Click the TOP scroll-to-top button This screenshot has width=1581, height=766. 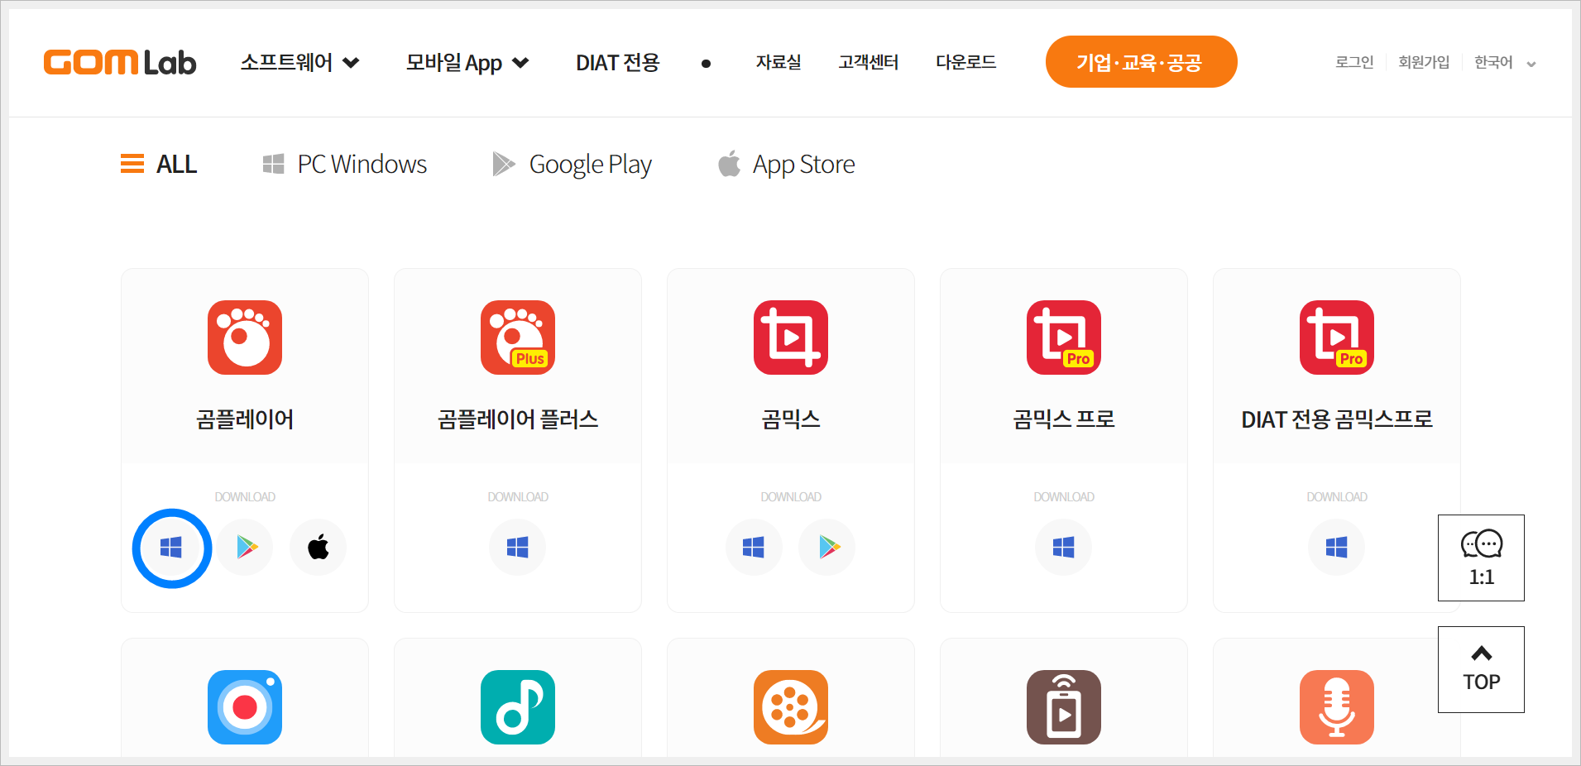[1481, 669]
